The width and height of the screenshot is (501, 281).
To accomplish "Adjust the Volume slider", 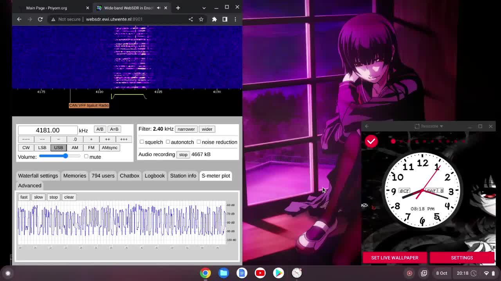I will pos(59,156).
